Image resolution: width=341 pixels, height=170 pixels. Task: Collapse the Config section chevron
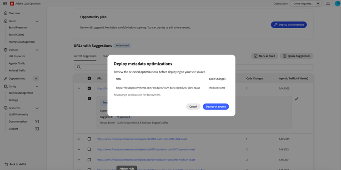[x=37, y=86]
